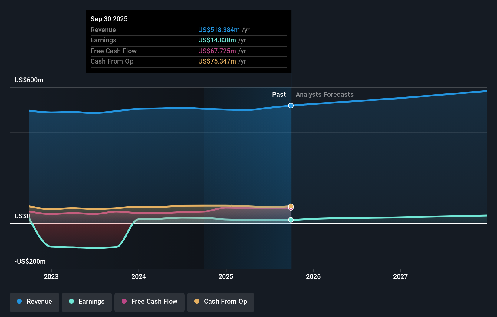The image size is (497, 317).
Task: Toggle the Cash From Op series visibility
Action: coord(220,302)
